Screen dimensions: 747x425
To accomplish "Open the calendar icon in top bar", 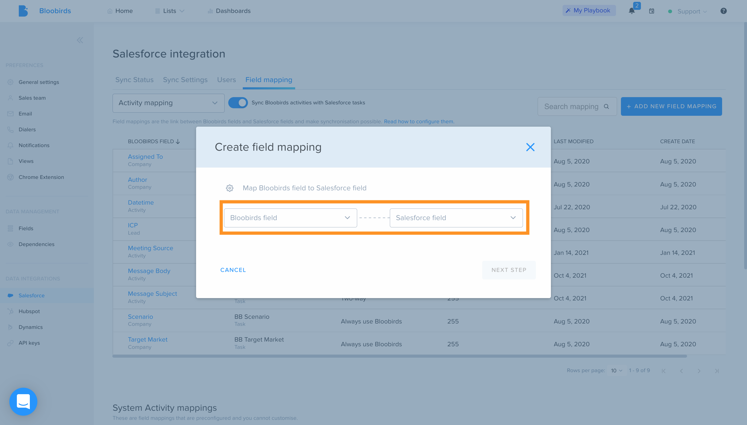I will (652, 11).
